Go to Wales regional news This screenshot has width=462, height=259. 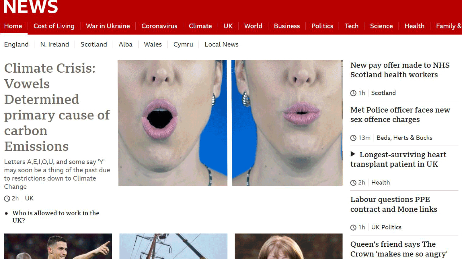(153, 44)
